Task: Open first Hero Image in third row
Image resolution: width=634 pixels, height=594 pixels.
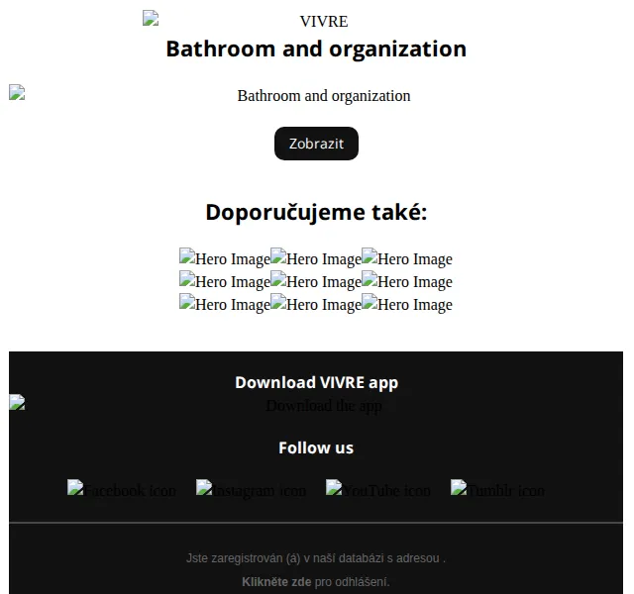Action: tap(225, 304)
